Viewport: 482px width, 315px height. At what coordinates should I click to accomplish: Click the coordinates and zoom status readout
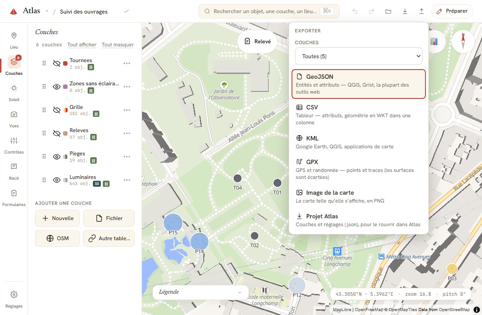pos(400,294)
